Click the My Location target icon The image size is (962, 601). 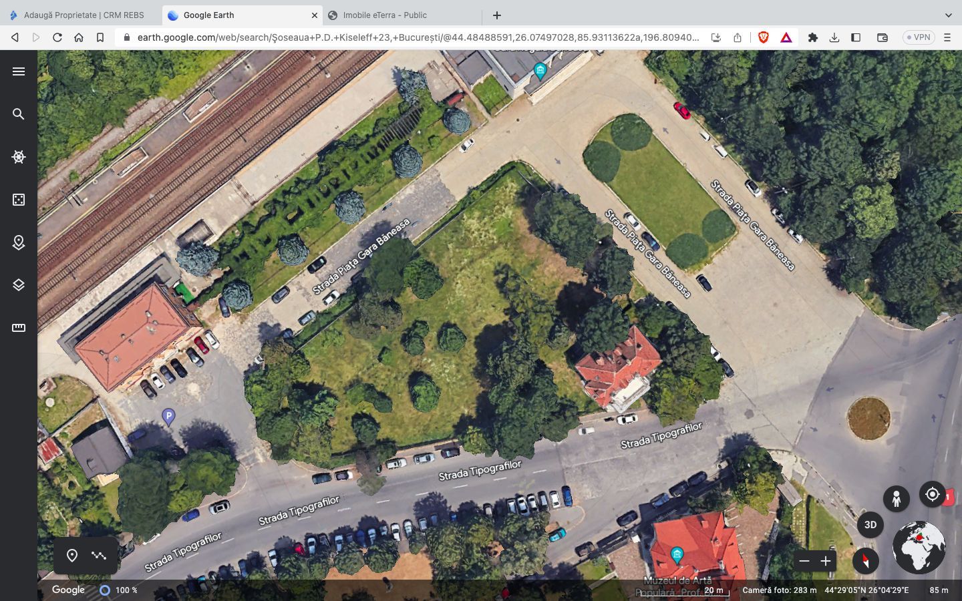tap(932, 494)
